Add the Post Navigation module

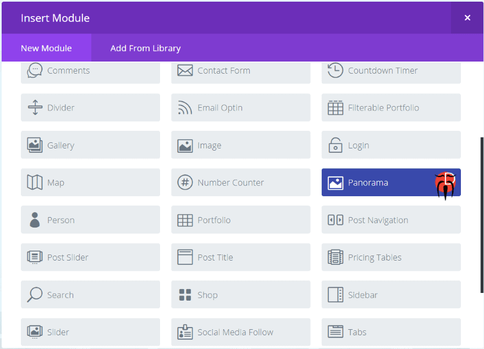coord(391,220)
